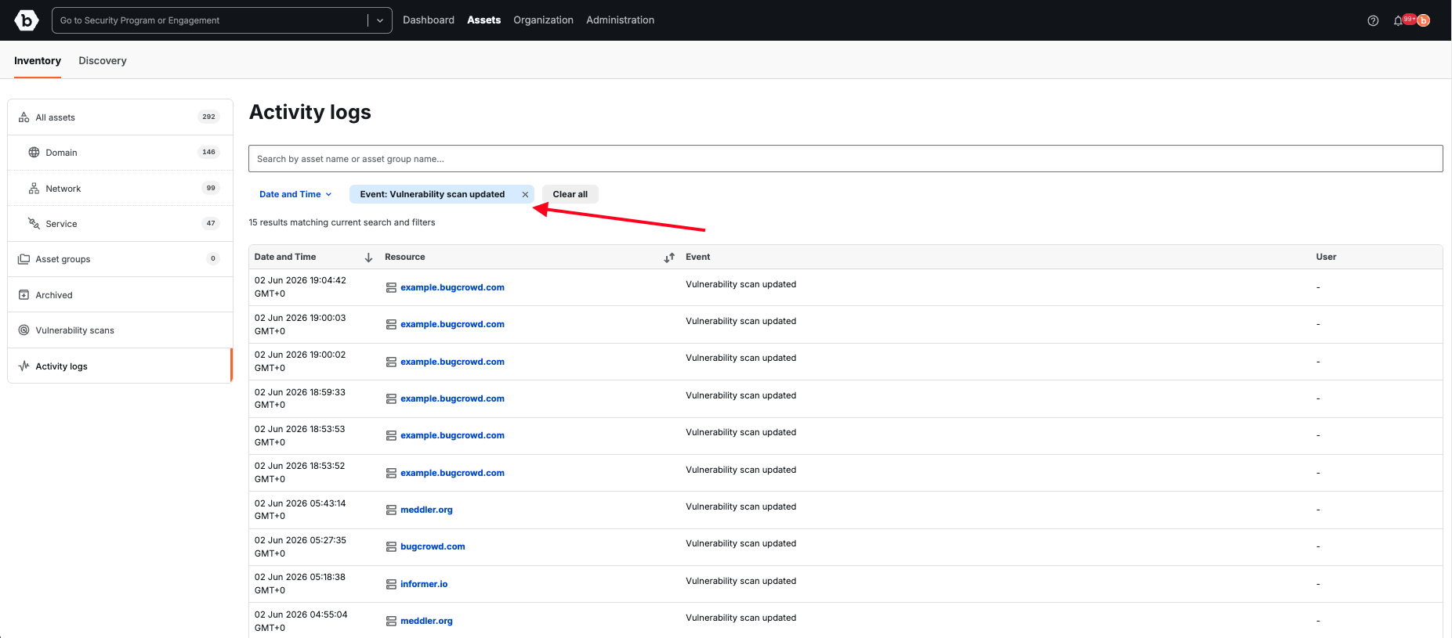Click server icon for 19:04:42 example.bugcrowd.com row

391,288
